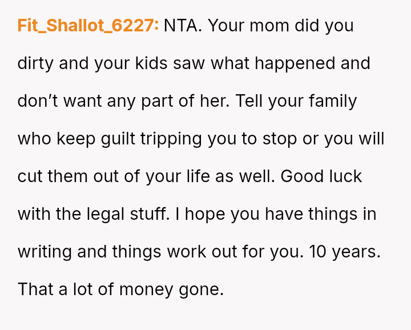411x330 pixels.
Task: Click the word "NTA" in the comment
Action: click(182, 26)
